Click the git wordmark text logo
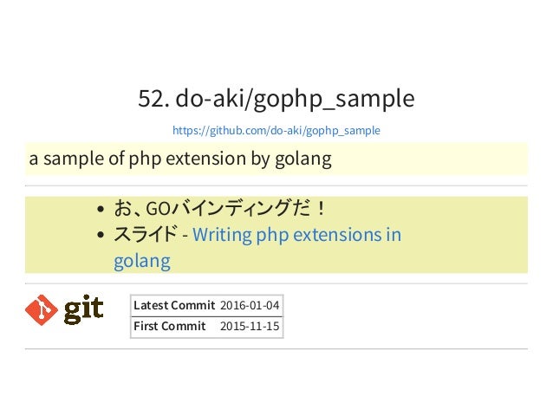Screen dimensions: 553x403 [83, 309]
